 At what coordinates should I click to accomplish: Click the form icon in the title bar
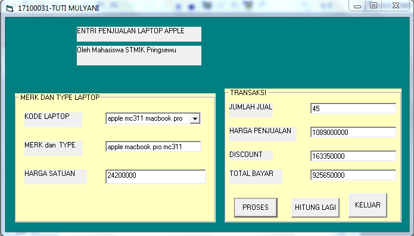click(10, 8)
